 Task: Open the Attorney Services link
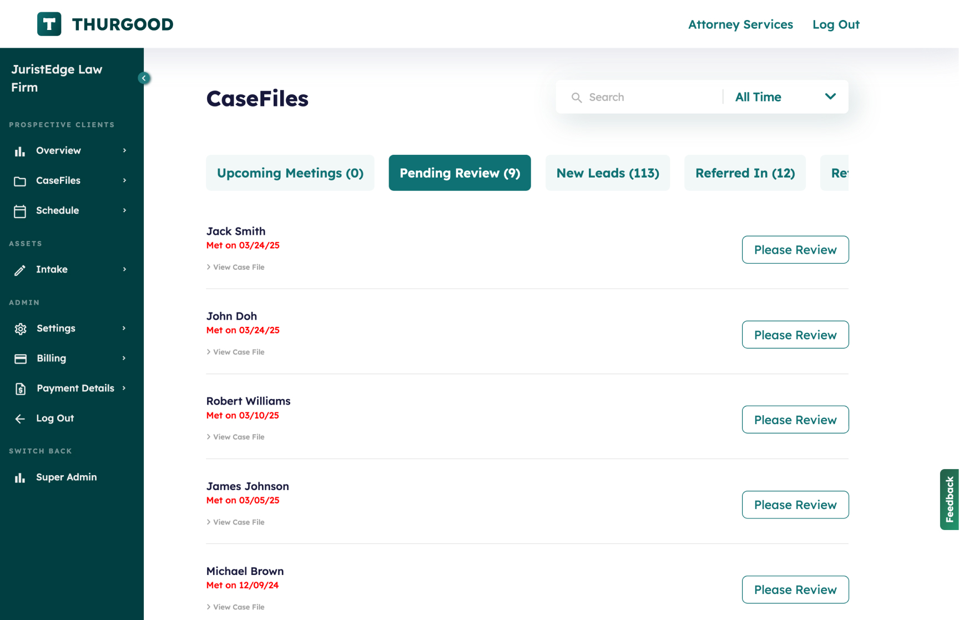pyautogui.click(x=740, y=24)
